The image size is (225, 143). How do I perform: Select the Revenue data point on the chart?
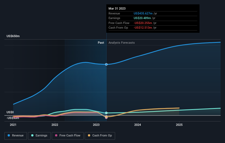point(106,64)
